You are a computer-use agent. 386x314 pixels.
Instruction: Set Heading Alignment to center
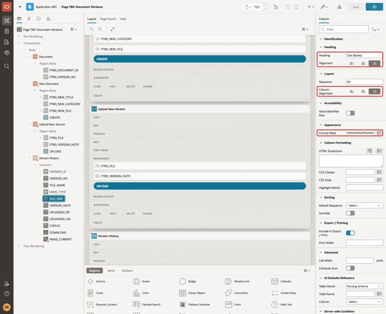(363, 63)
